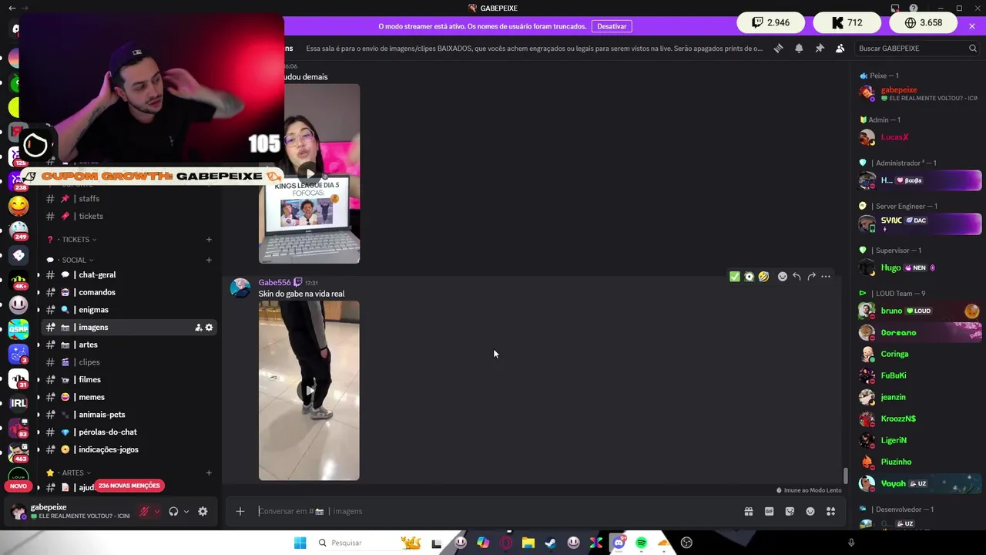986x555 pixels.
Task: Jump to 236 novas menções
Action: click(129, 486)
